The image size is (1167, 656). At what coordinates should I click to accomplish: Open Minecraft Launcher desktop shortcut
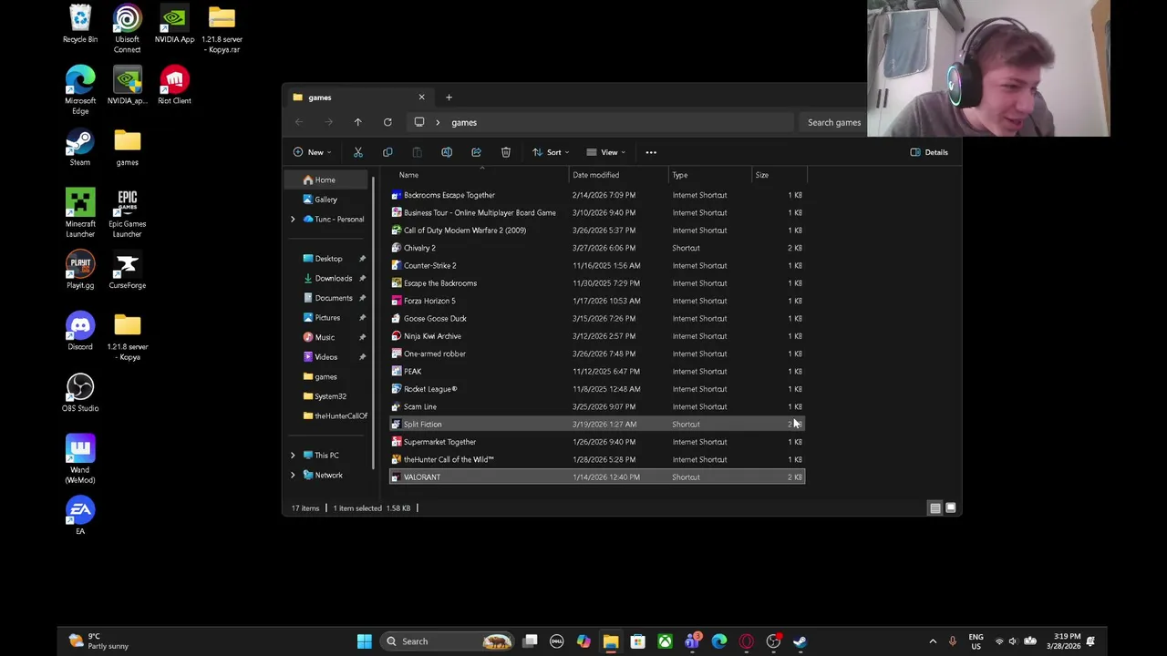click(x=80, y=213)
